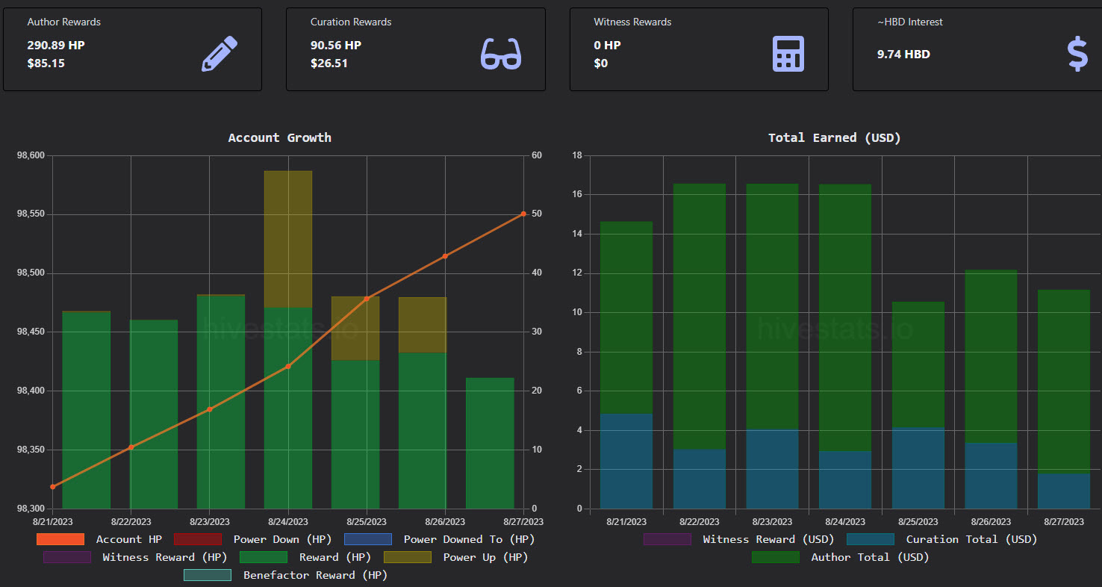Toggle the Account HP legend swatch

[x=60, y=539]
